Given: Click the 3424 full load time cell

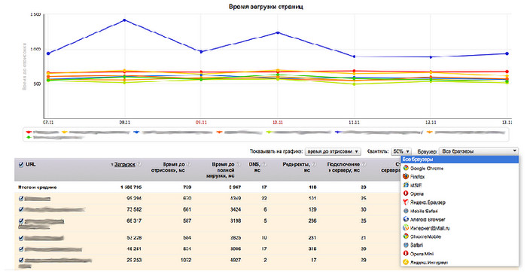Looking at the screenshot, I should pyautogui.click(x=235, y=209).
